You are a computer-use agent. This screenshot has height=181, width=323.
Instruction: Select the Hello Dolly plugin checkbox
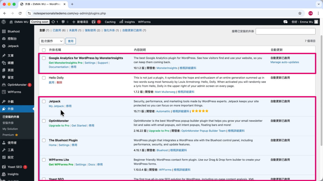click(x=44, y=78)
